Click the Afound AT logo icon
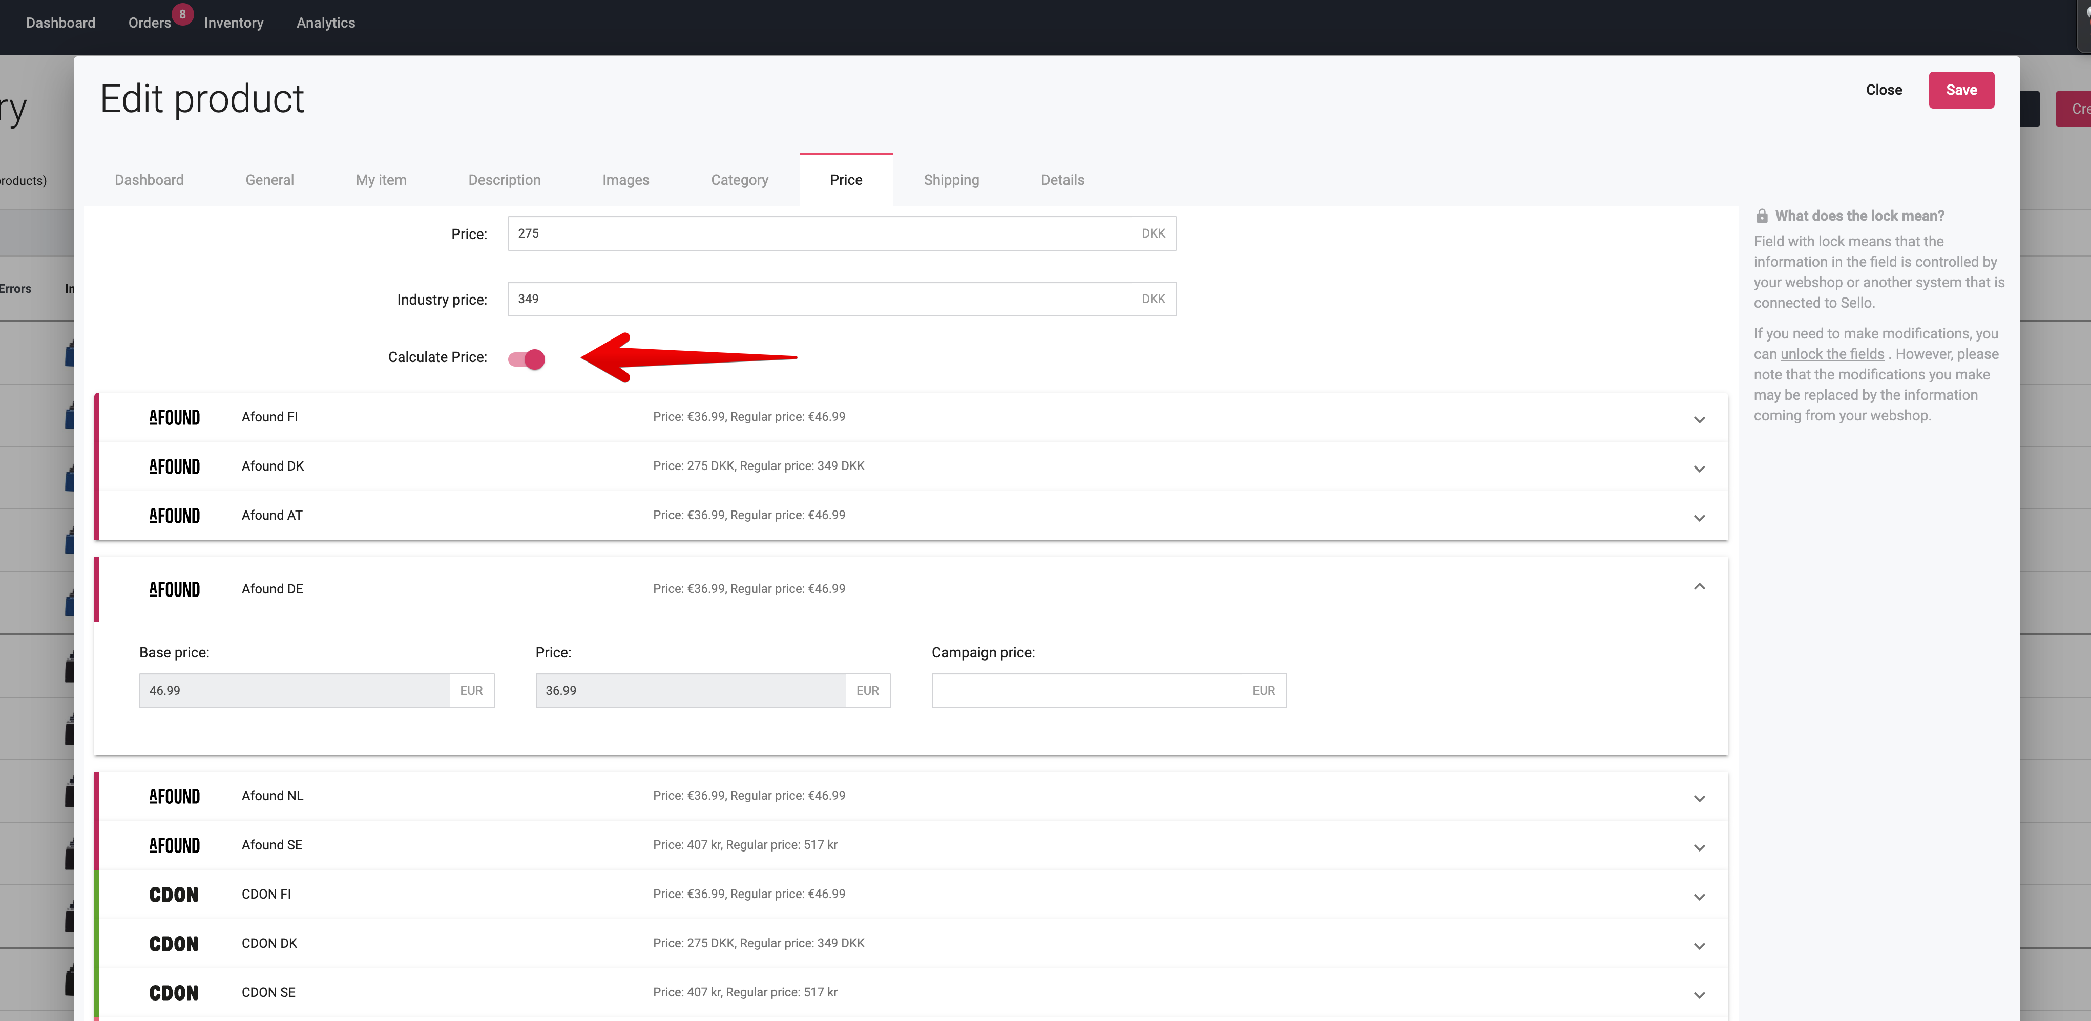 click(175, 516)
